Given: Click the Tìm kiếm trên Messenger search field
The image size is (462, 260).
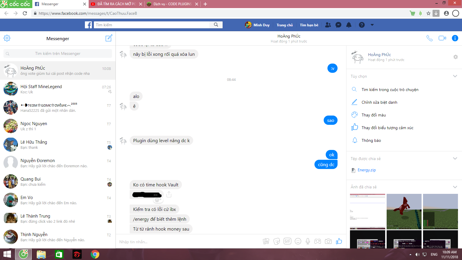Looking at the screenshot, I should (58, 53).
